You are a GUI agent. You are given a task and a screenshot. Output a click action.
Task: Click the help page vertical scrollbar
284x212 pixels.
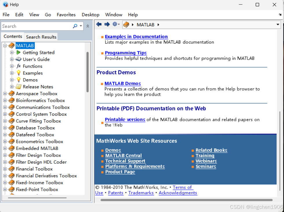(280, 151)
